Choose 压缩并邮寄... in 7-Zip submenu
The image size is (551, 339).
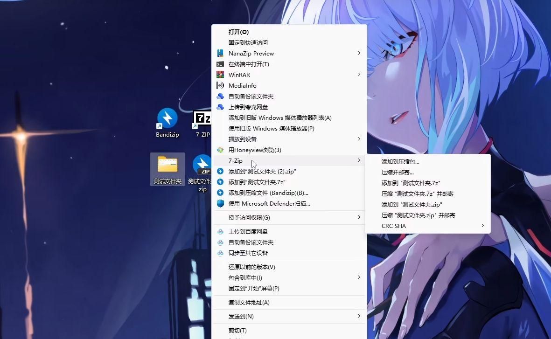click(428, 172)
